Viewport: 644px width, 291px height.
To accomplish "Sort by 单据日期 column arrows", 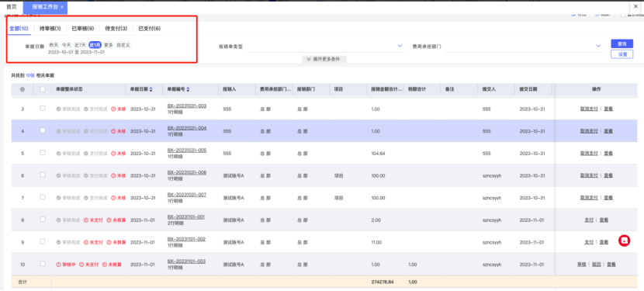I will [151, 89].
